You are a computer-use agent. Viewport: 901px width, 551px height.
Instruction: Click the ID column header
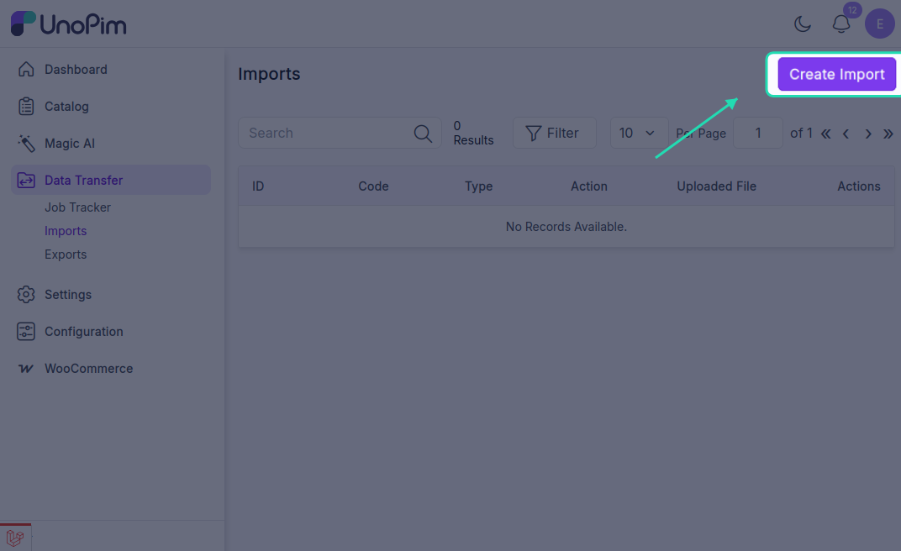(x=258, y=186)
